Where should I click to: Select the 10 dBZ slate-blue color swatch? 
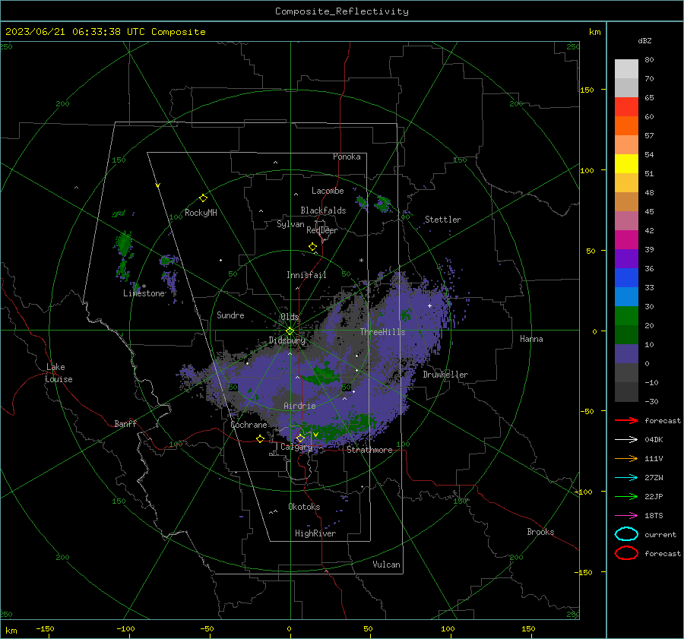coord(626,353)
